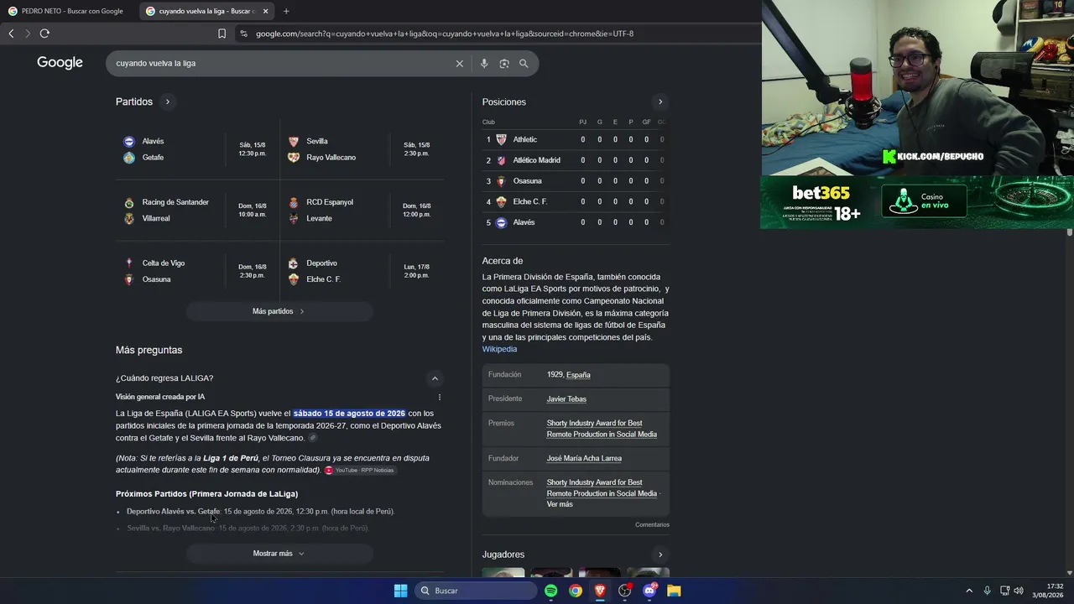Open Brave browser from the taskbar
Image resolution: width=1074 pixels, height=604 pixels.
click(600, 591)
